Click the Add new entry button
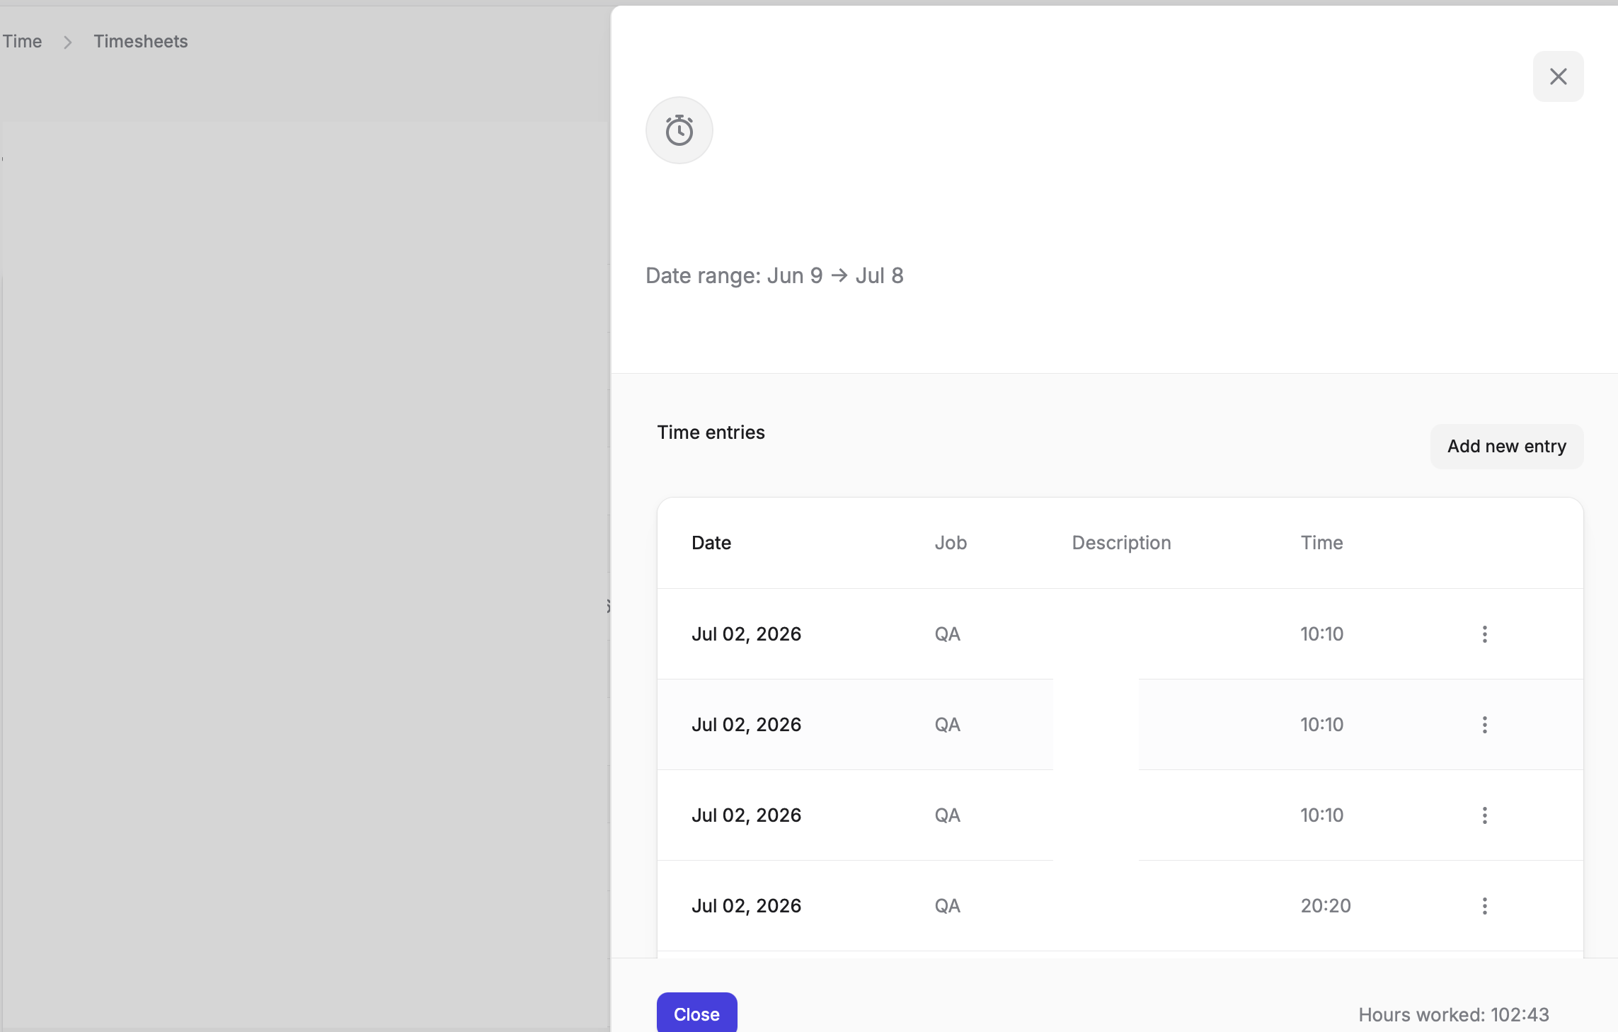Viewport: 1618px width, 1032px height. click(1507, 447)
